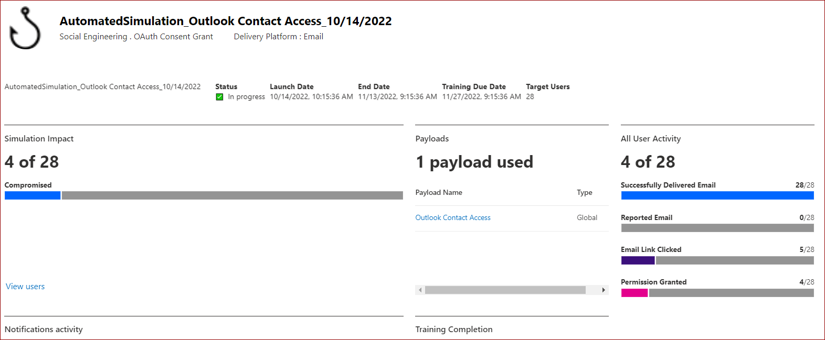The width and height of the screenshot is (825, 340).
Task: Click the payloads scrollbar right arrow
Action: pyautogui.click(x=604, y=290)
